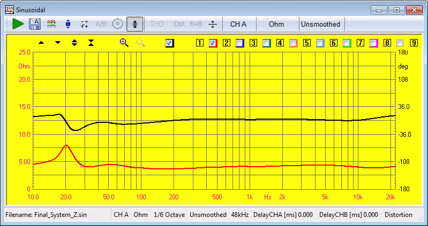Click the 48kHz sample rate status entry
The height and width of the screenshot is (226, 428).
click(x=239, y=215)
